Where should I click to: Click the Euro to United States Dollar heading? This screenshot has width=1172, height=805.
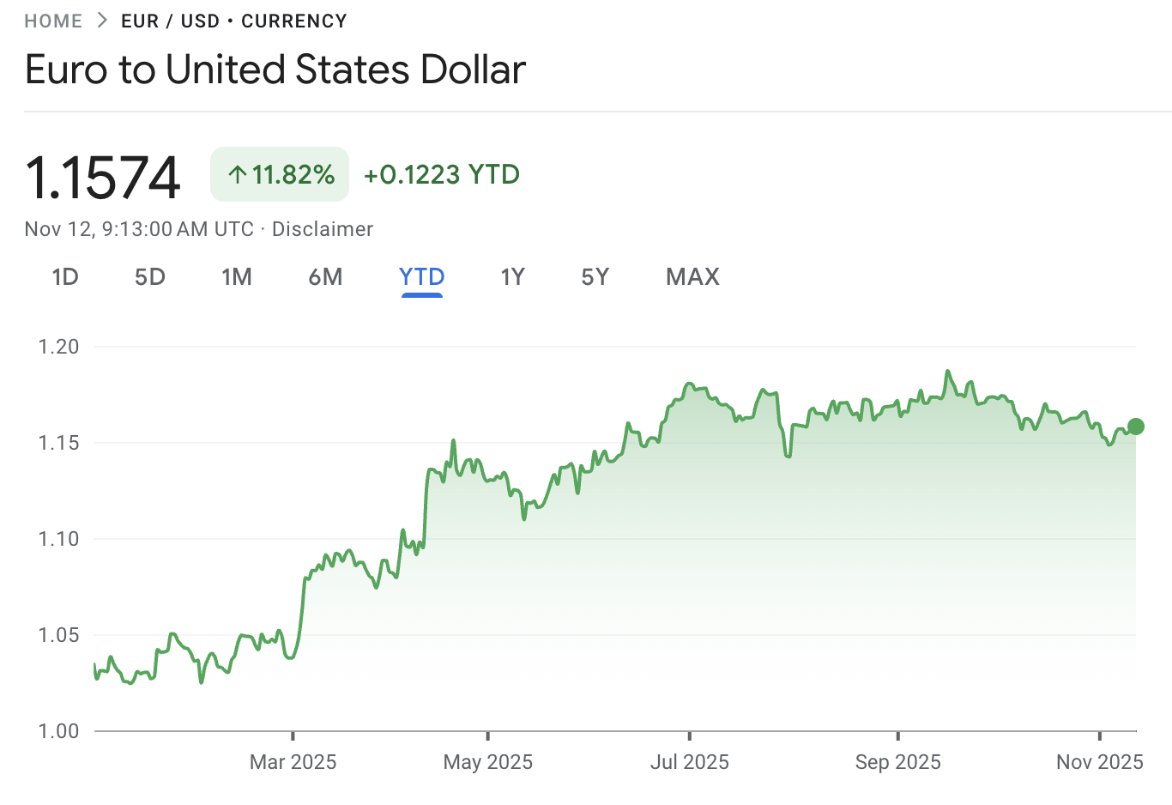click(x=275, y=70)
